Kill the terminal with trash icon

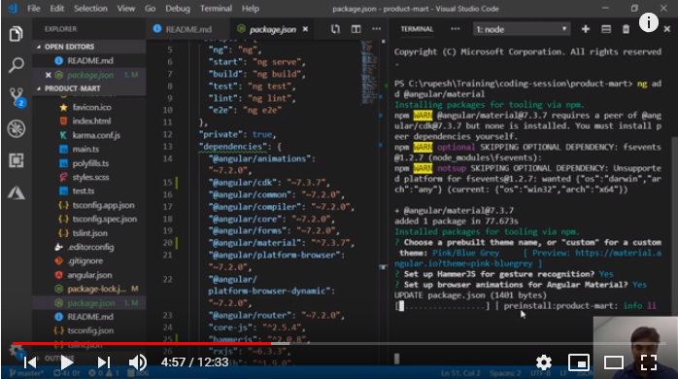tap(626, 29)
